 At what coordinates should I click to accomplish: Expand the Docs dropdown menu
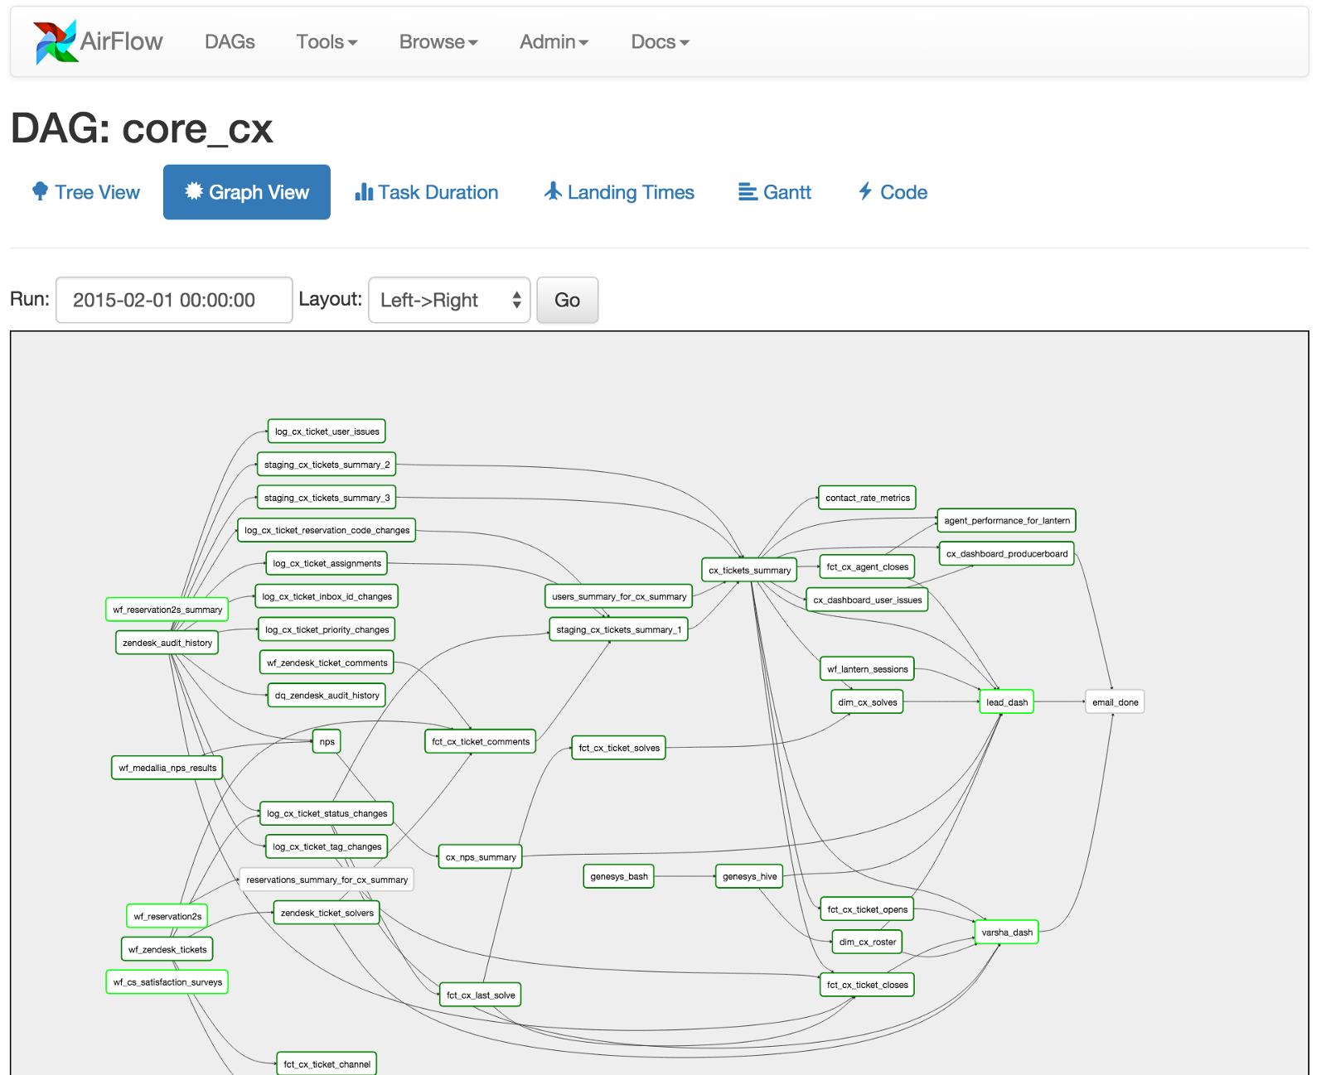tap(658, 41)
